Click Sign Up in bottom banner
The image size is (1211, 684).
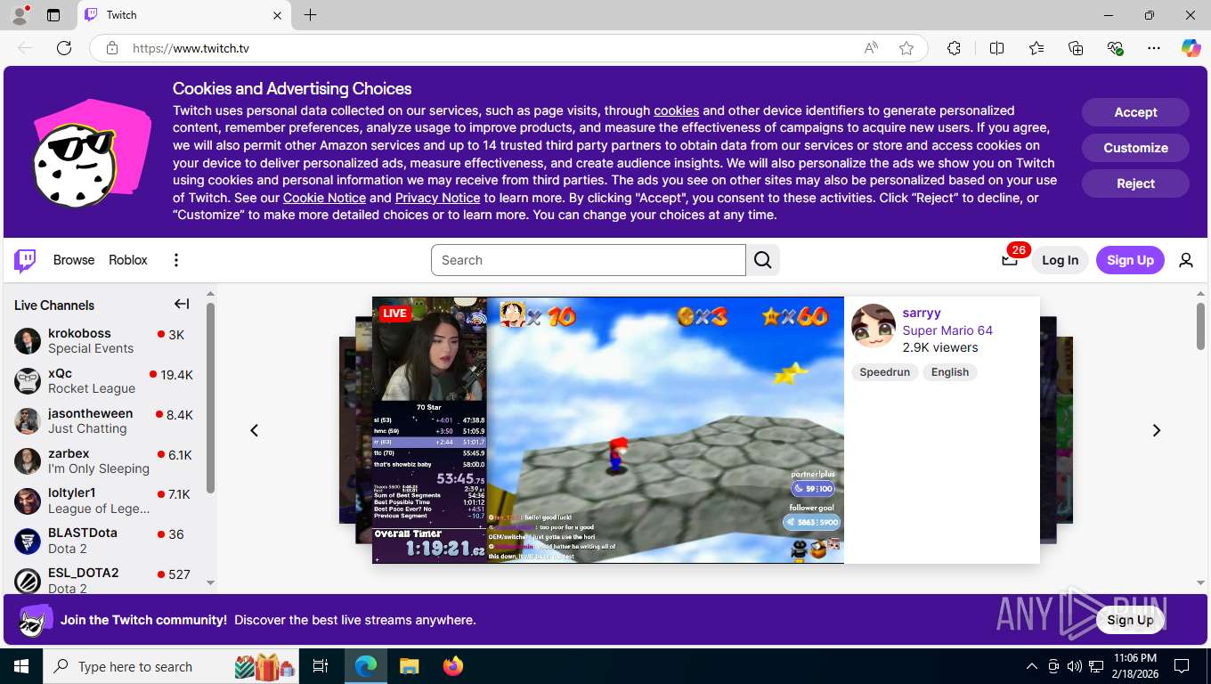(x=1130, y=620)
